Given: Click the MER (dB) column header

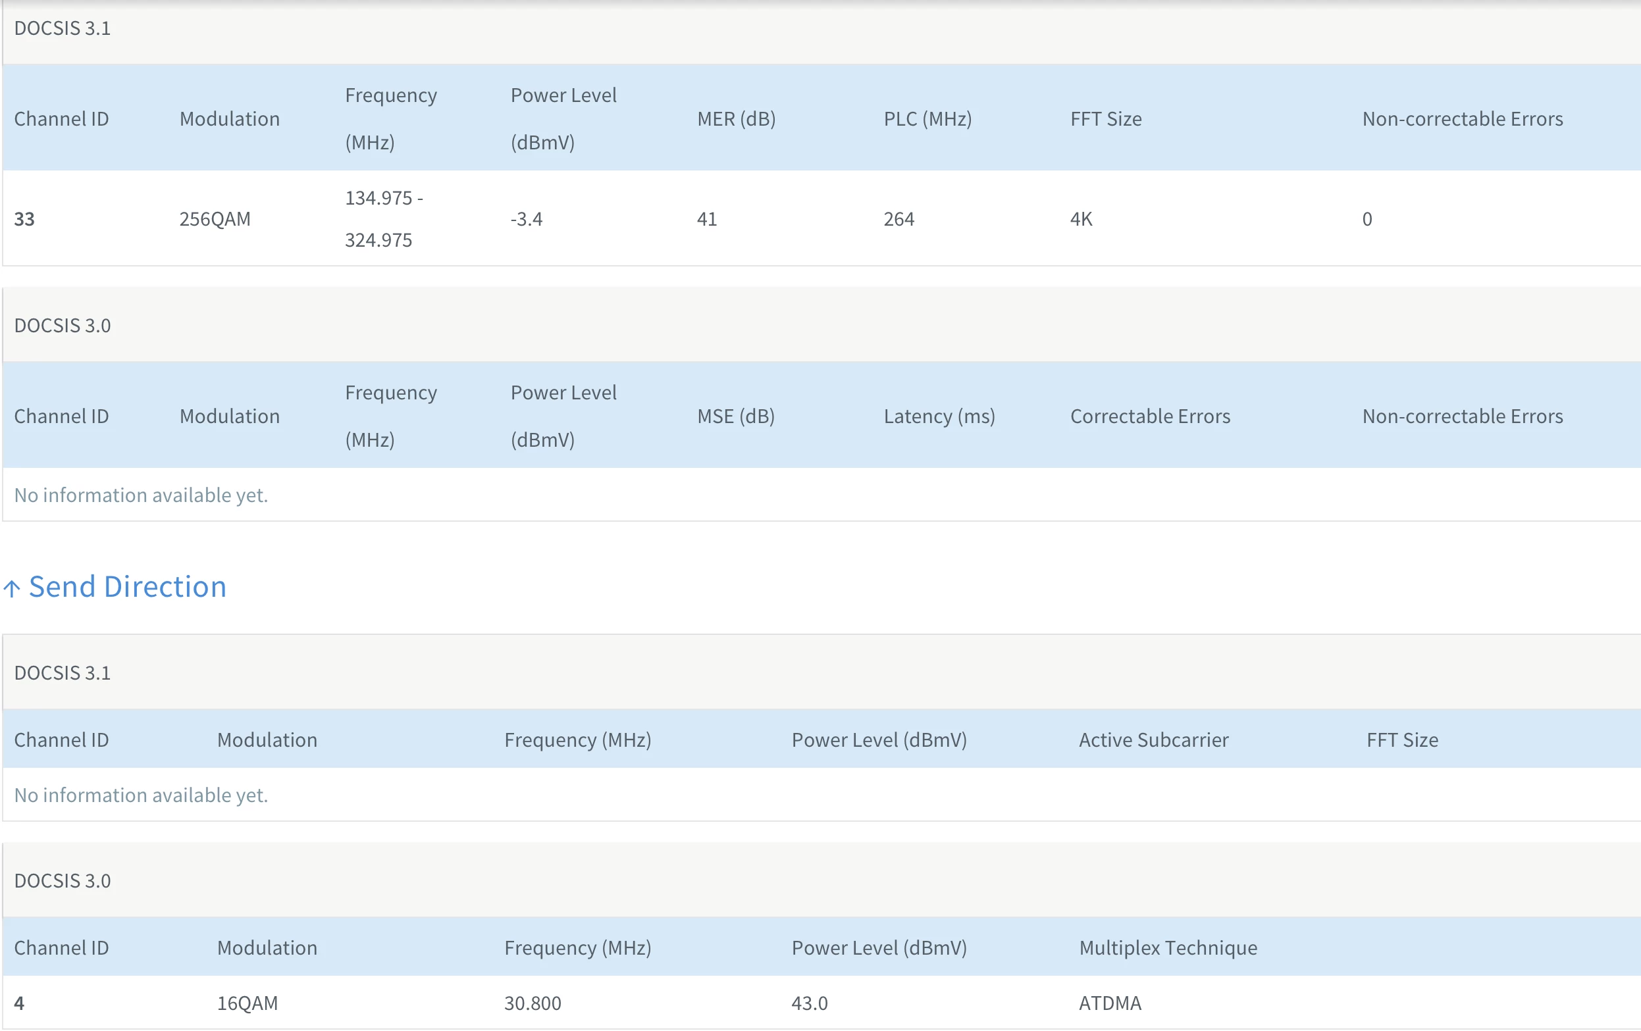Looking at the screenshot, I should pos(736,118).
